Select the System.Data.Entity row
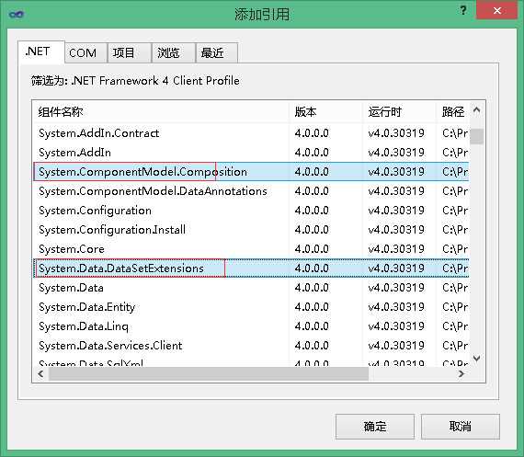Viewport: 524px width, 457px height. coord(251,307)
